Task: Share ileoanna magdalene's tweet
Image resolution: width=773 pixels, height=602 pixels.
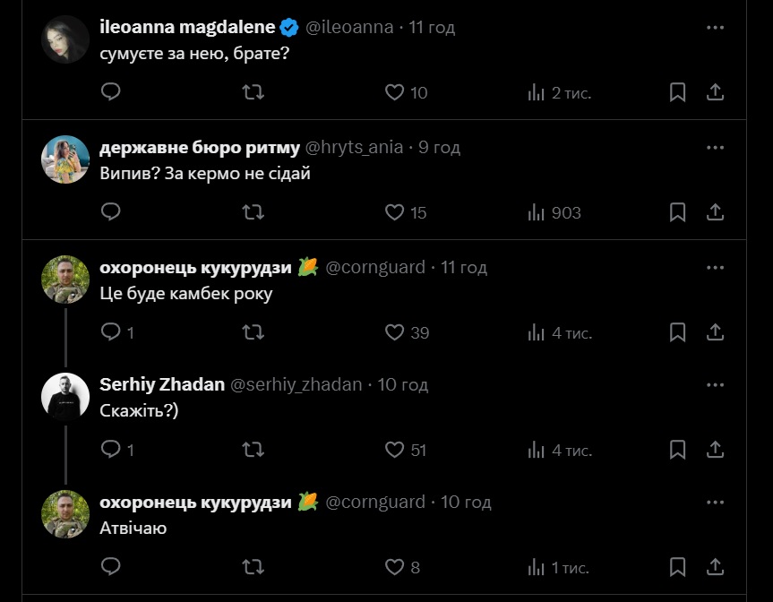Action: tap(716, 92)
